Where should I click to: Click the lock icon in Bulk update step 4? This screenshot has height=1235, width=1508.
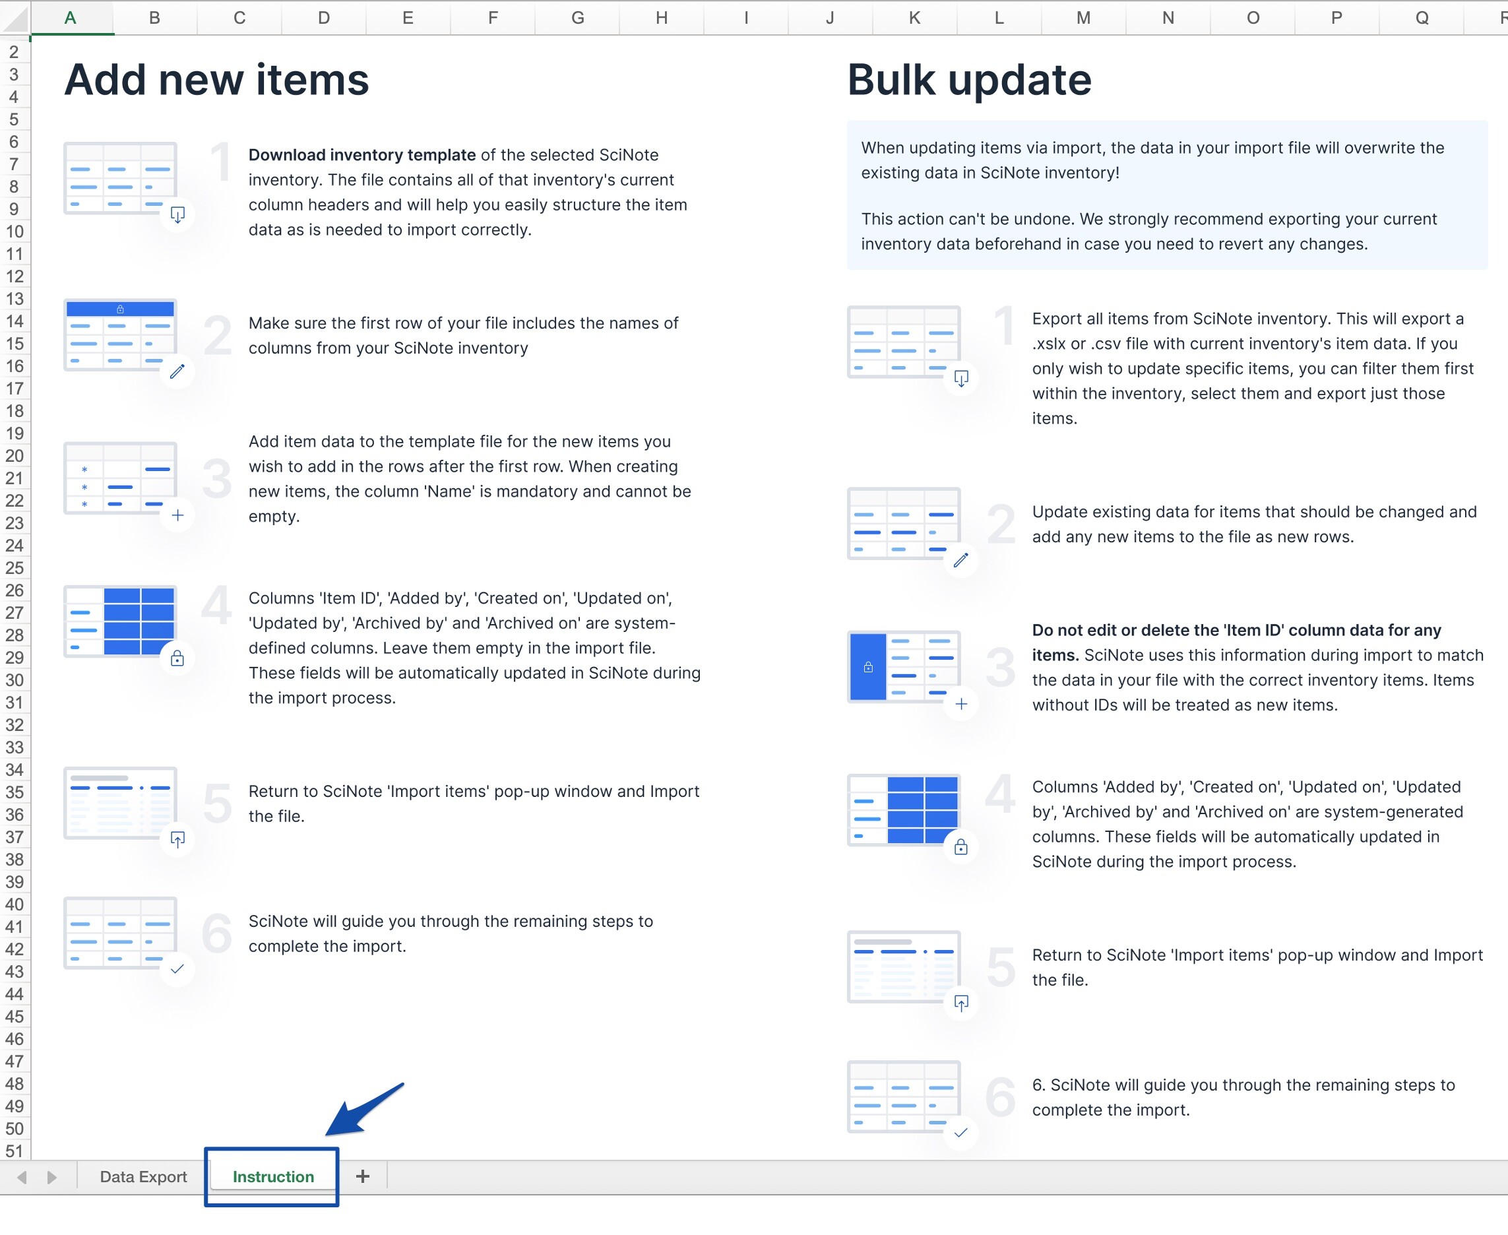(962, 847)
